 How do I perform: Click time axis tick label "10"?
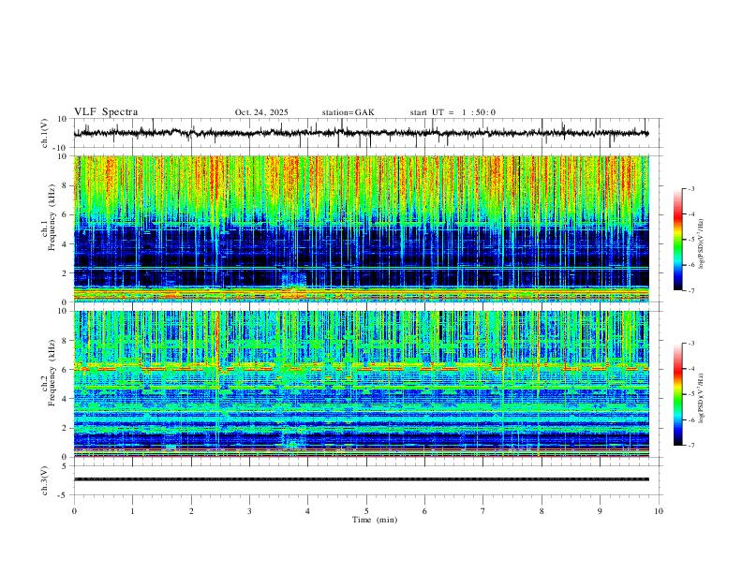(659, 511)
